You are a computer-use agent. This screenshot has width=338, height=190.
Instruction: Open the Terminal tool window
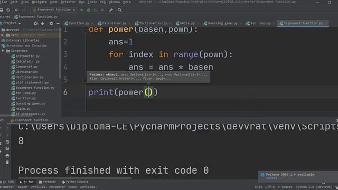[x=47, y=182]
